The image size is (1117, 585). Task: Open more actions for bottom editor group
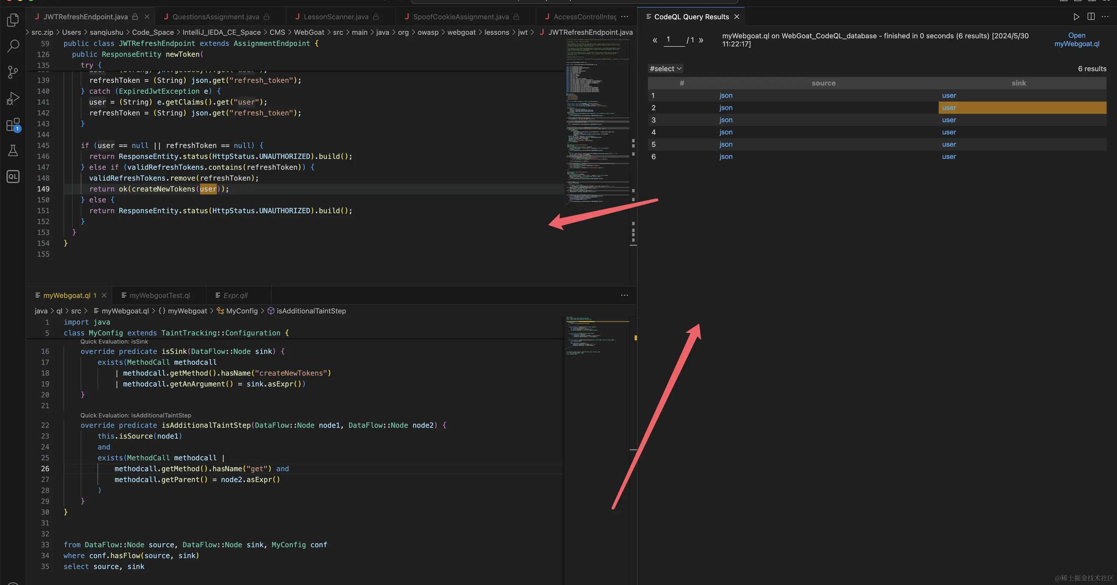click(x=624, y=295)
